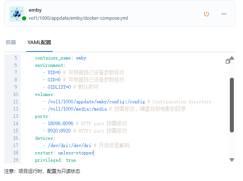The width and height of the screenshot is (243, 181).
Task: Click the emby project title
Action: click(35, 10)
